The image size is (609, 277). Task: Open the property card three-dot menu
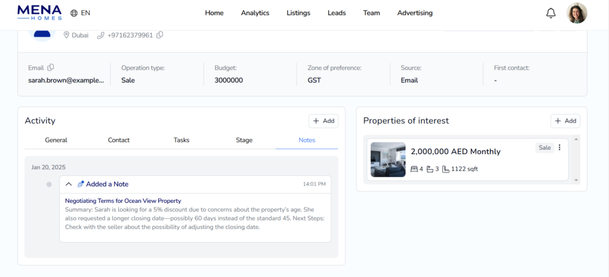click(x=559, y=147)
